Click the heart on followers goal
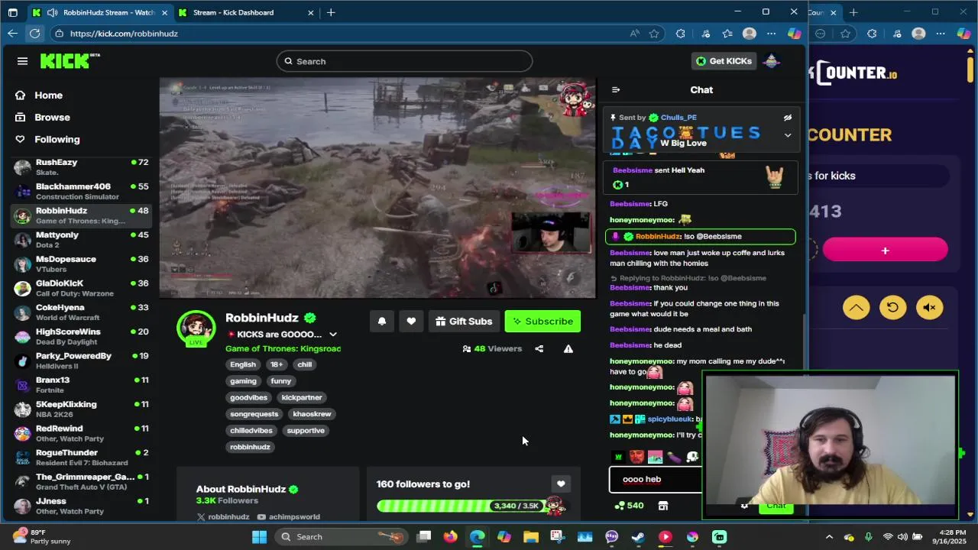This screenshot has height=550, width=978. [561, 484]
